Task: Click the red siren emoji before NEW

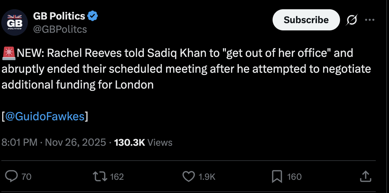Action: point(8,53)
